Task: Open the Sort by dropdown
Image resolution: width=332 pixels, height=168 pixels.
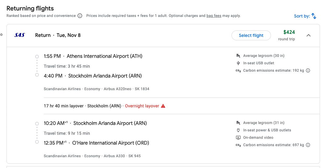Action: [x=305, y=16]
